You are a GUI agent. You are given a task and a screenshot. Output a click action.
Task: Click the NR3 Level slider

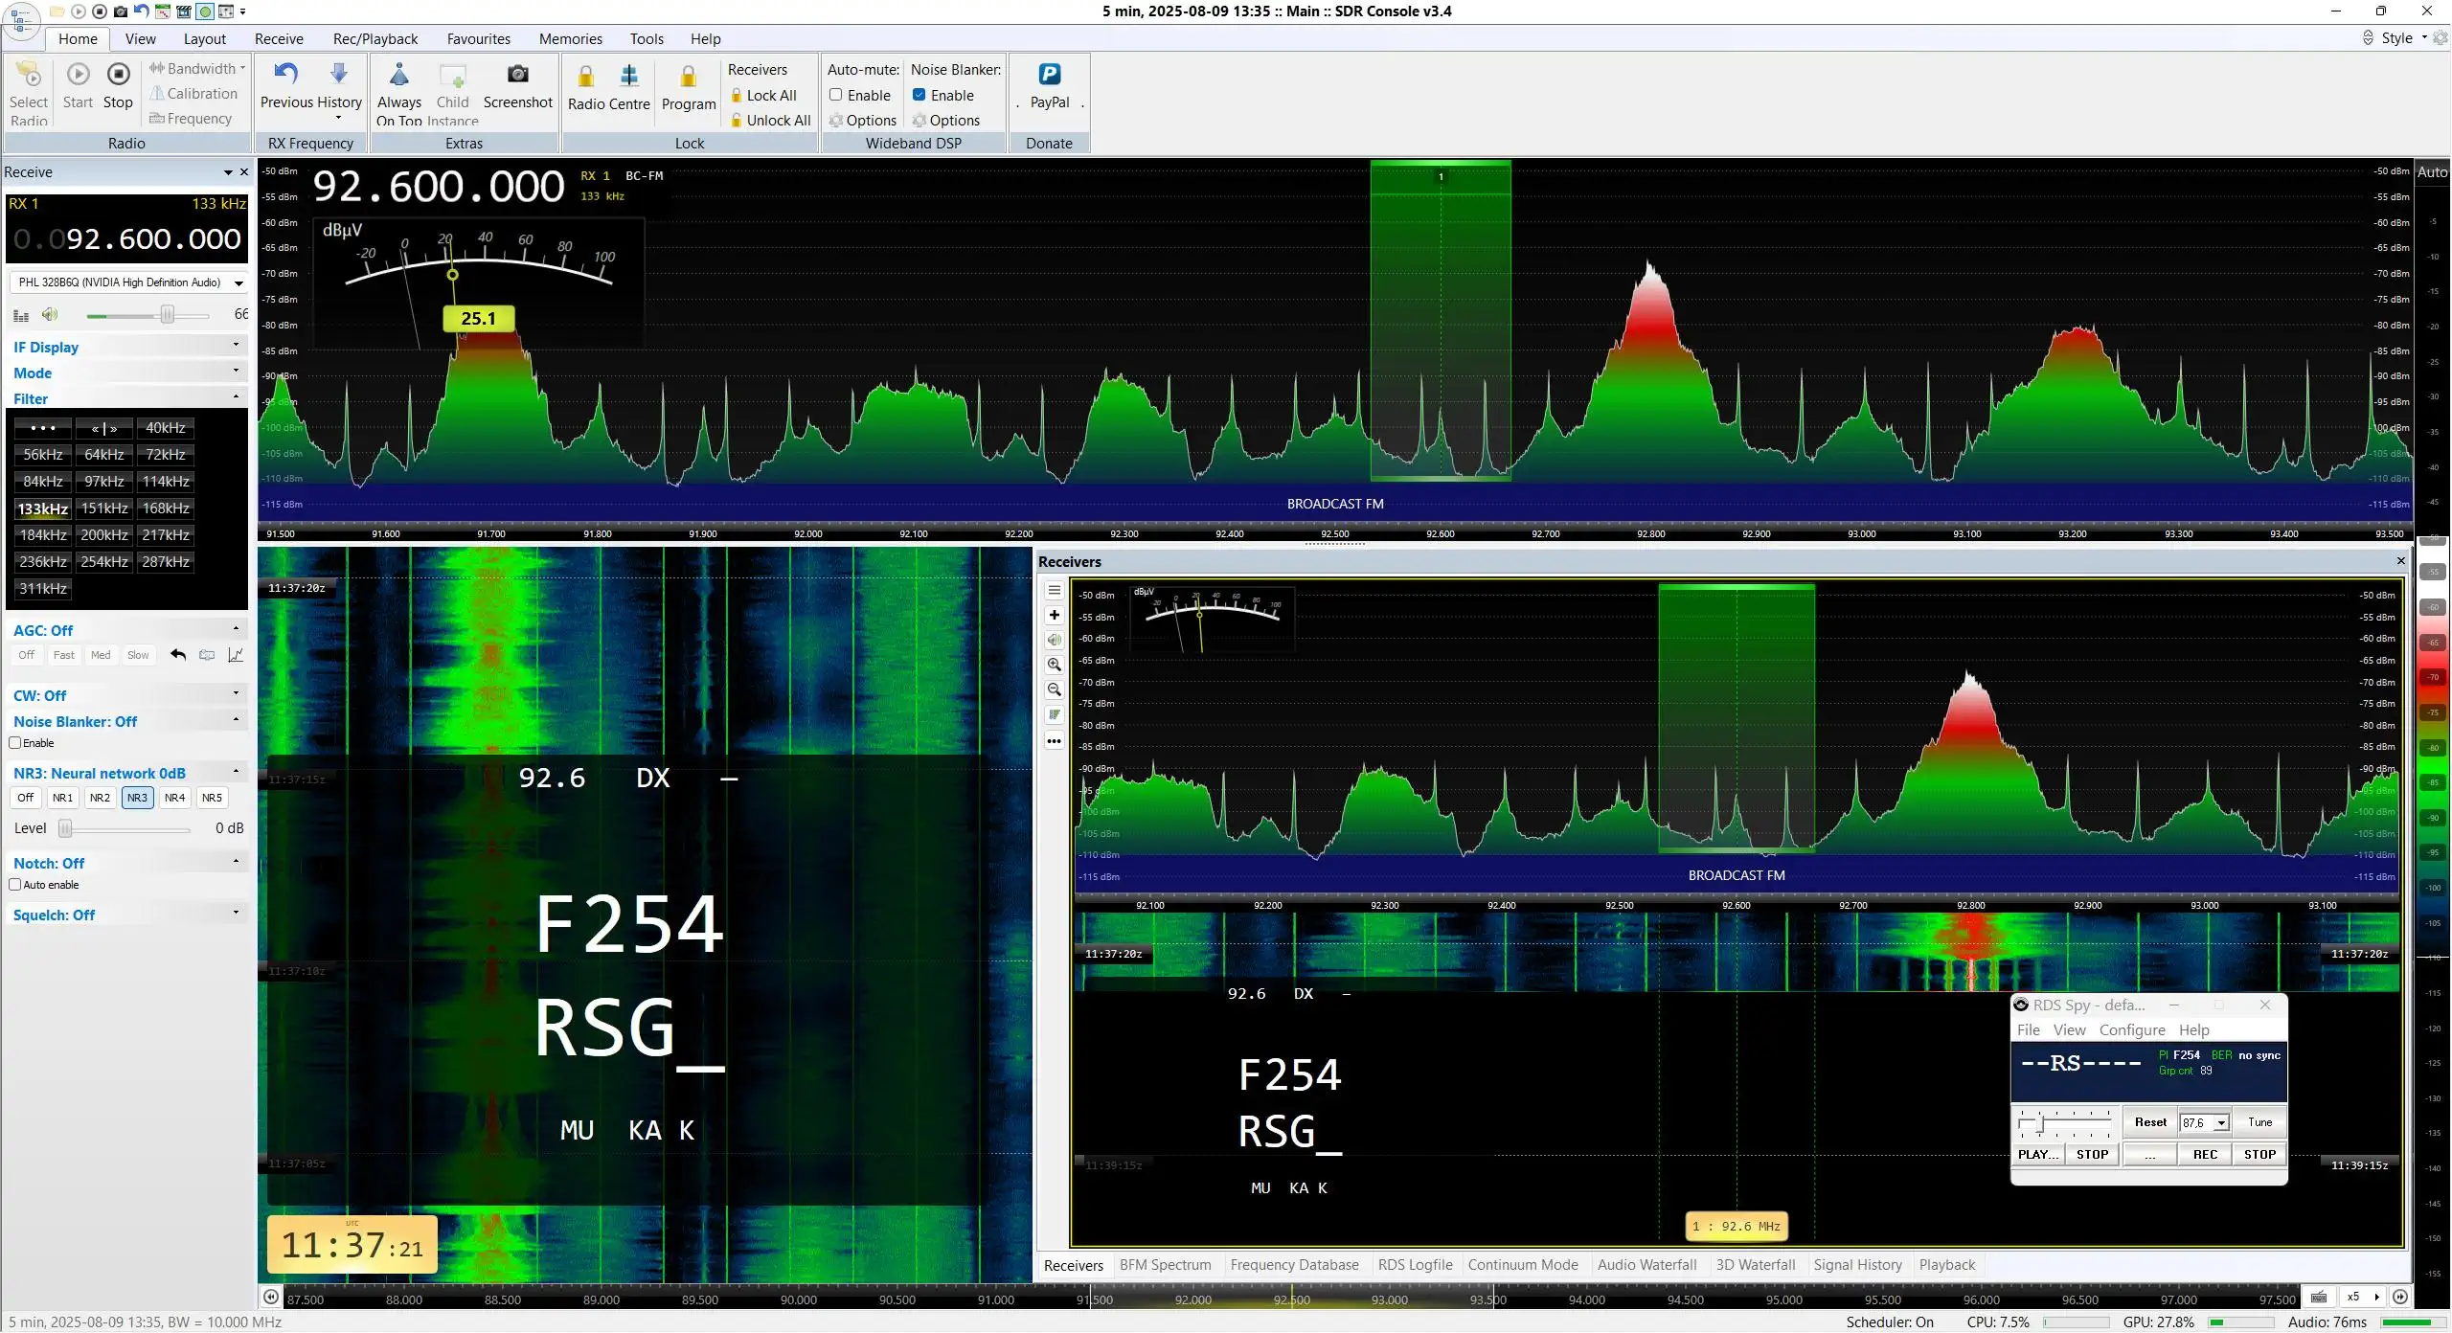pos(126,828)
